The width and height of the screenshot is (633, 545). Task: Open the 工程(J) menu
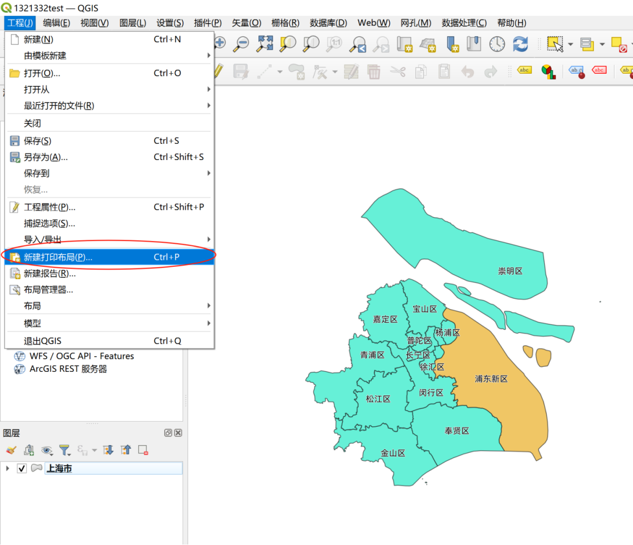(20, 22)
